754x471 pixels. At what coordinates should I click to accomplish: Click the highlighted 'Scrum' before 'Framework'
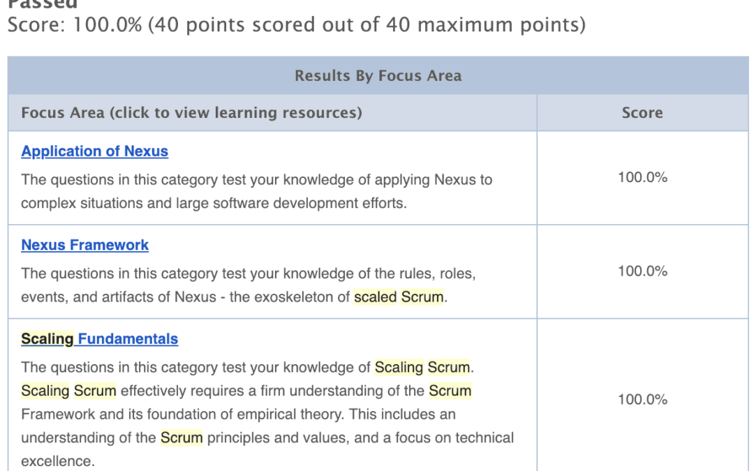(450, 391)
